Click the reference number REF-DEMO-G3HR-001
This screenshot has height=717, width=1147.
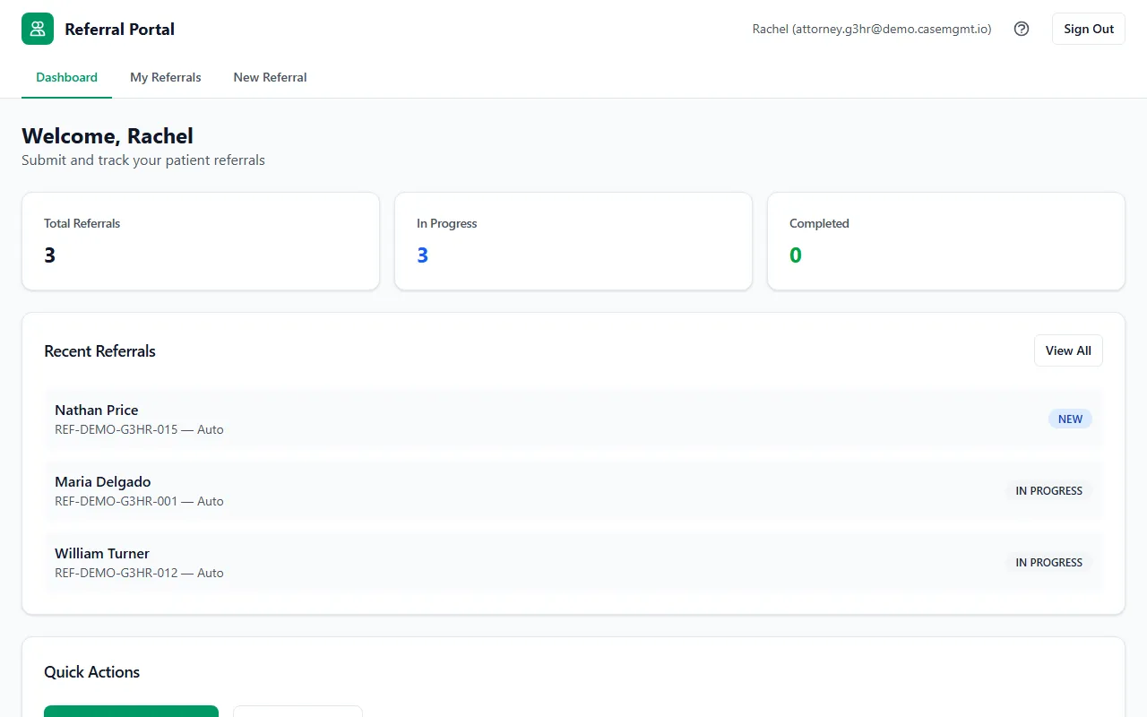tap(116, 501)
